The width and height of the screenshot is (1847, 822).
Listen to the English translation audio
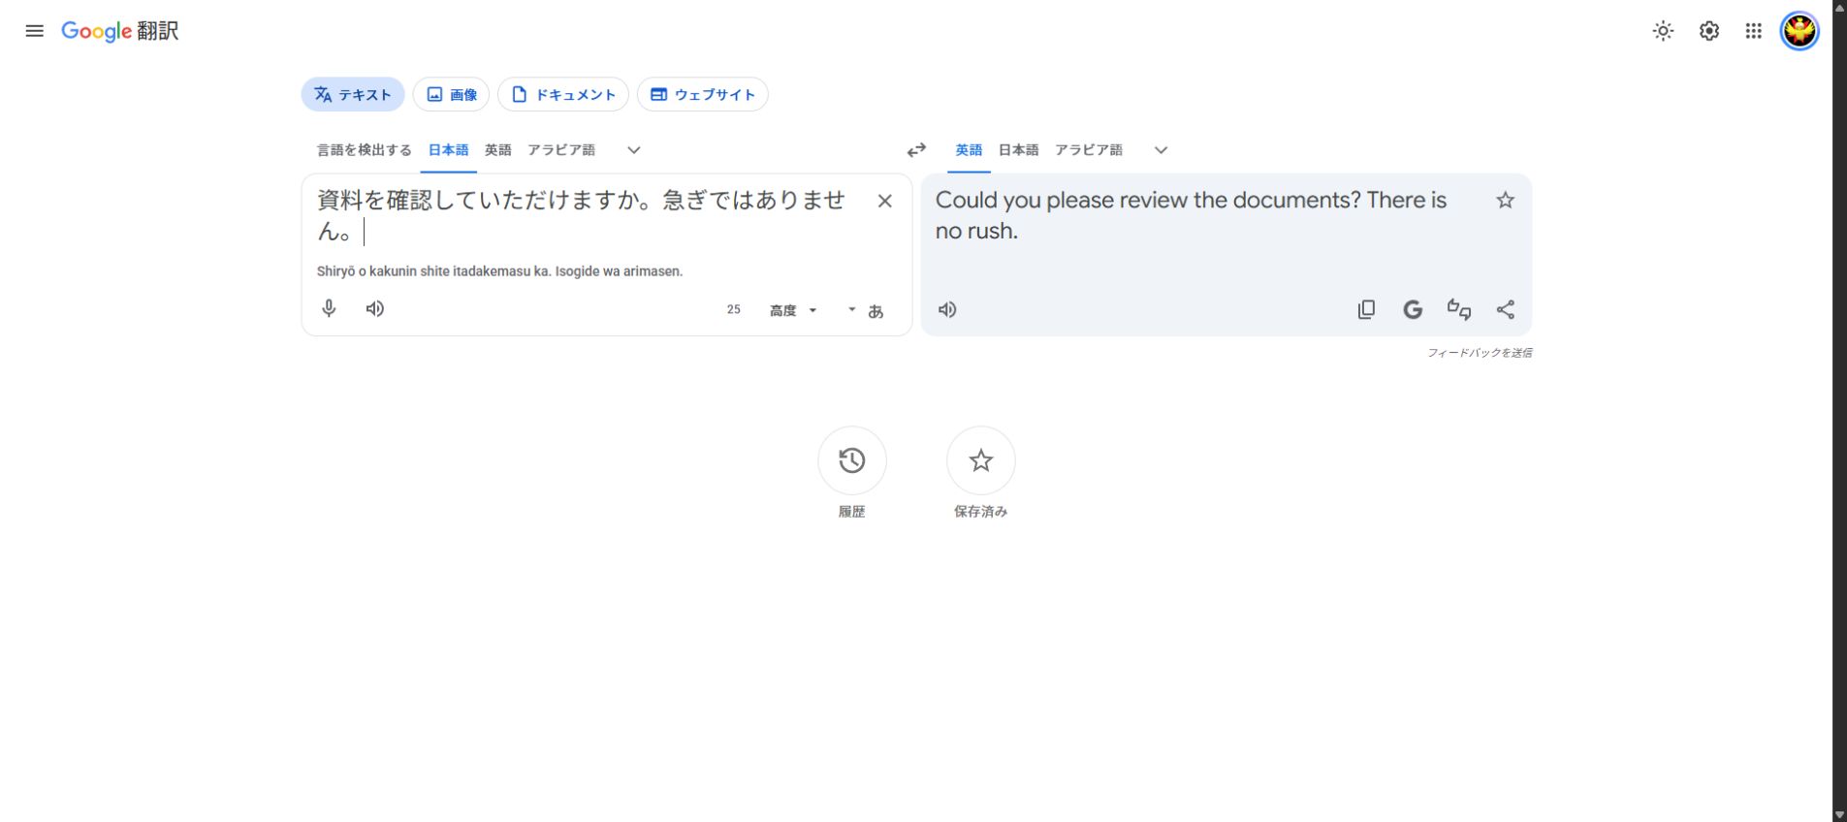coord(947,309)
